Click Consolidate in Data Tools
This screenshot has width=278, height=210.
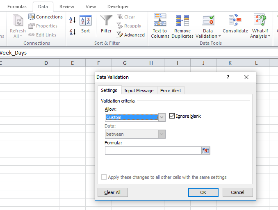[x=235, y=23]
